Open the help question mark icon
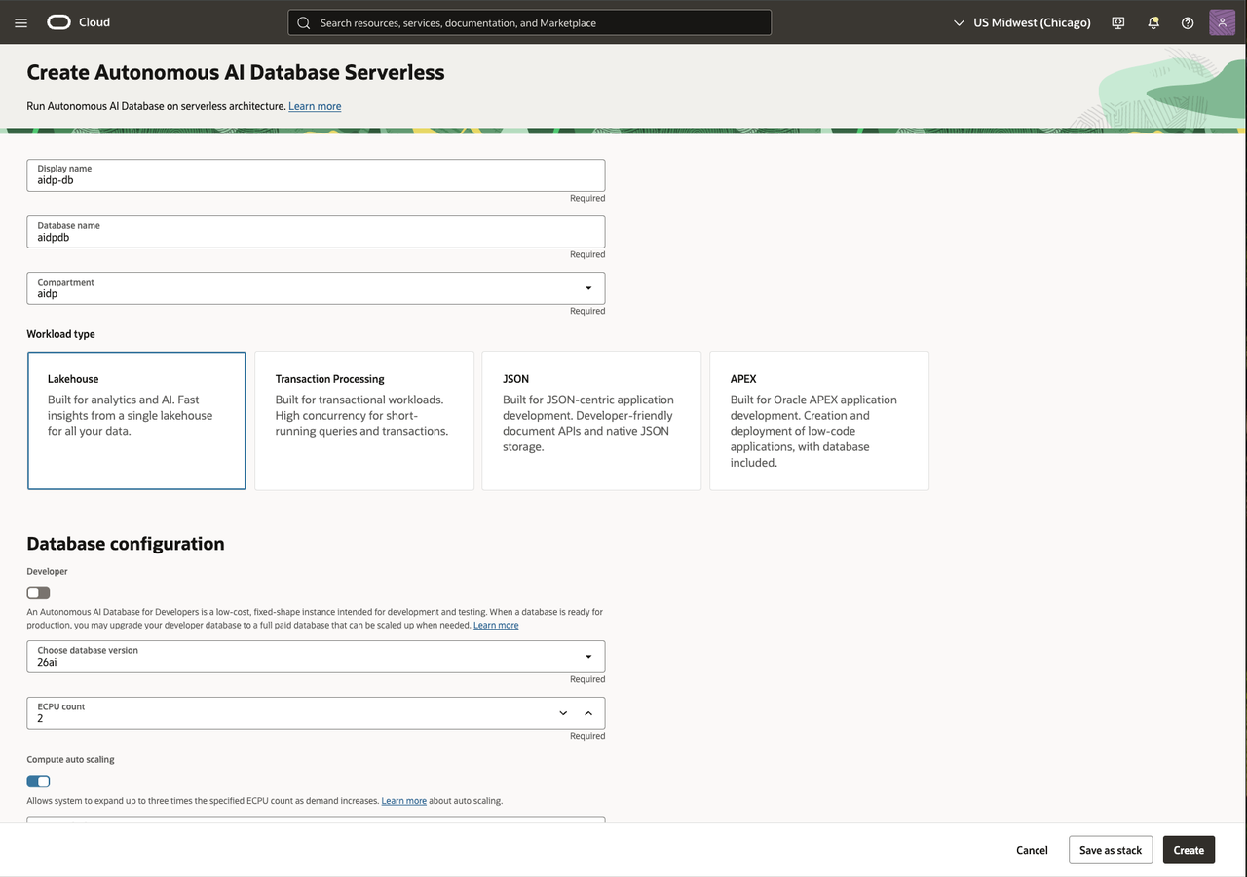Viewport: 1247px width, 877px height. pos(1188,22)
